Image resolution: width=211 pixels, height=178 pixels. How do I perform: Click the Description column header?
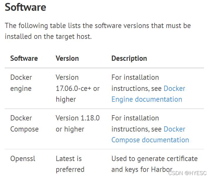129,58
